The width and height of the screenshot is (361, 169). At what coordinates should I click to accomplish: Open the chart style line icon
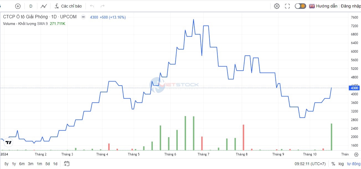click(x=43, y=6)
